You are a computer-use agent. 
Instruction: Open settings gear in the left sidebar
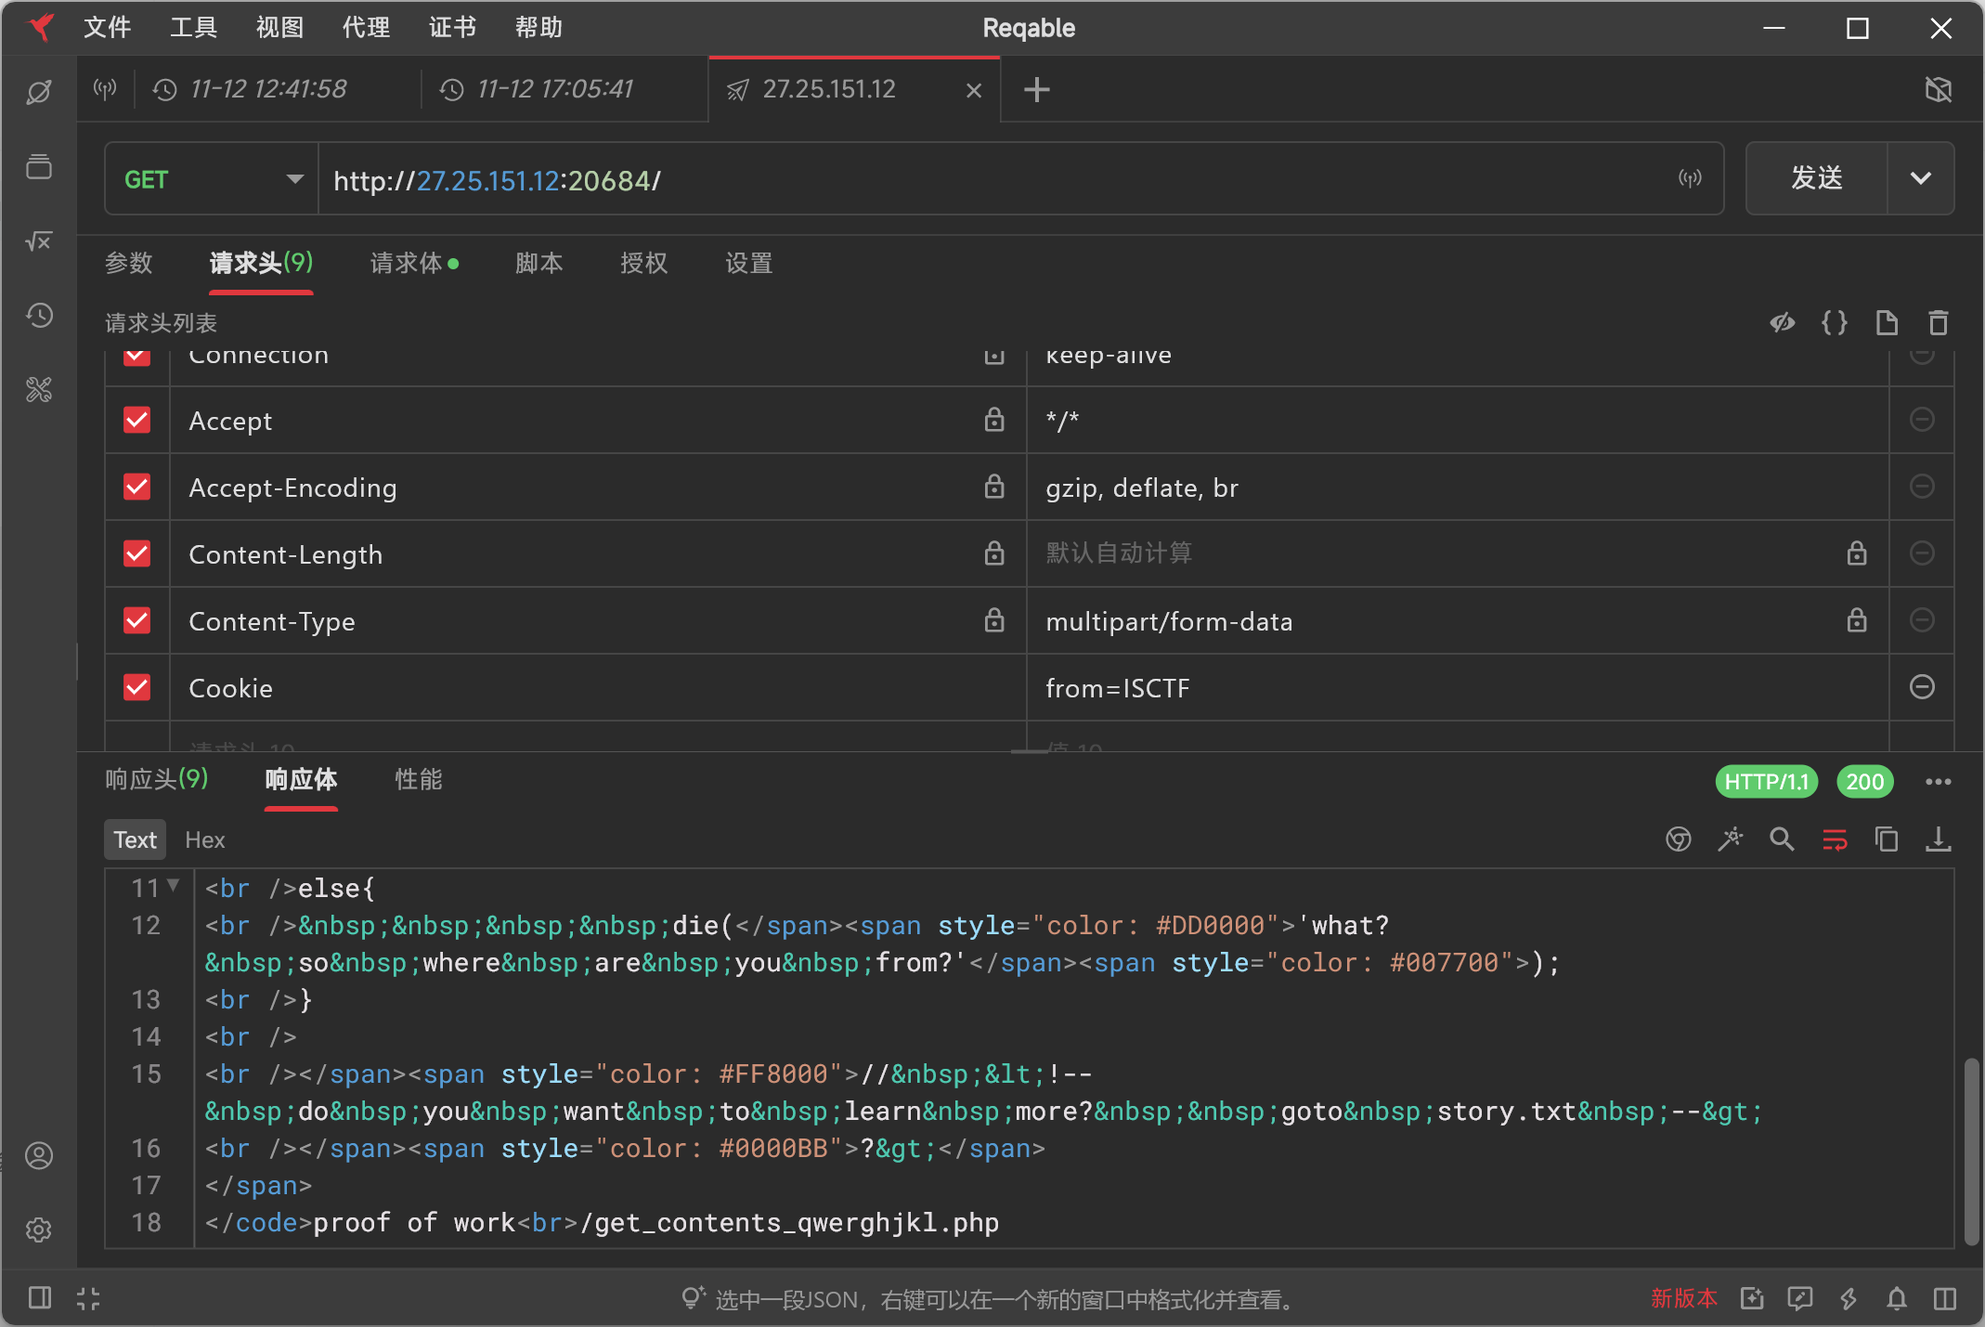39,1229
